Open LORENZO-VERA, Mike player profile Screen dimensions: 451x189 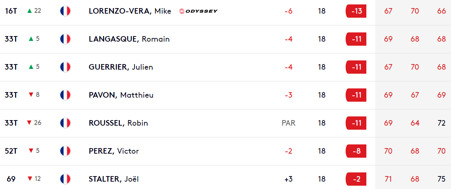130,11
